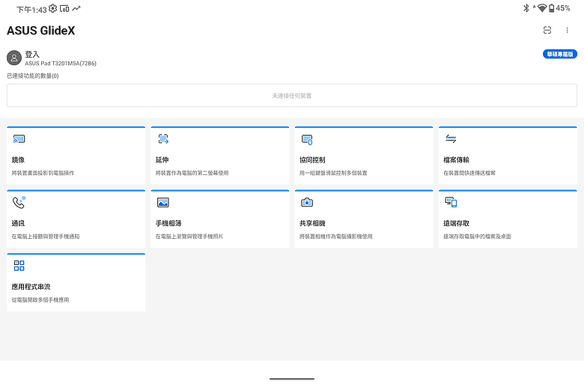Tap the 鏡像 card title
Viewport: 584px width, 384px height.
click(x=18, y=159)
